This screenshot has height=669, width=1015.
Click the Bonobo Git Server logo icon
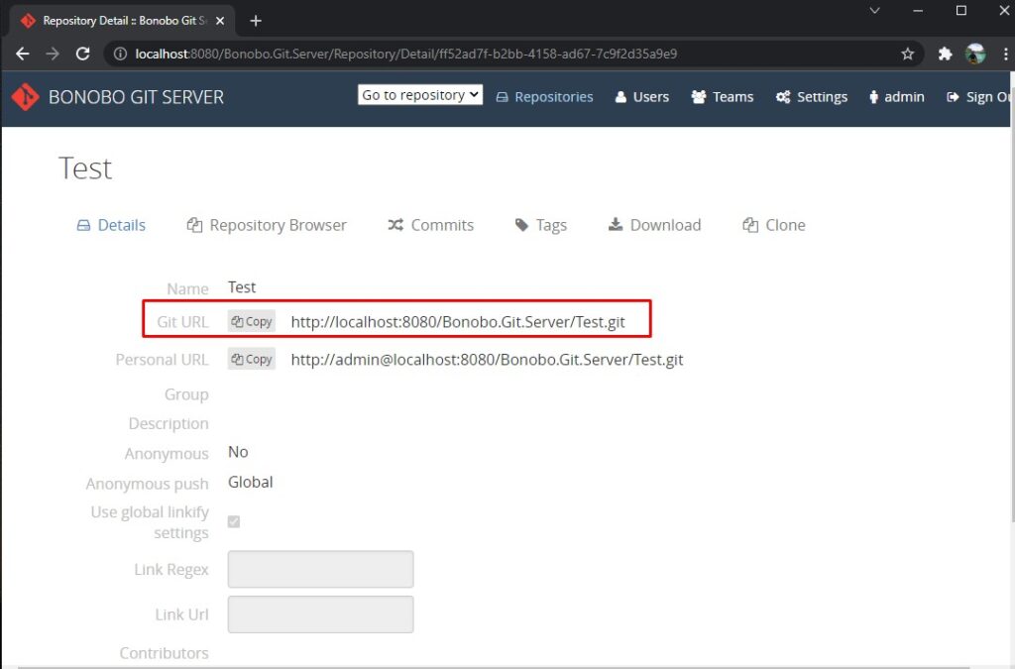click(x=25, y=97)
